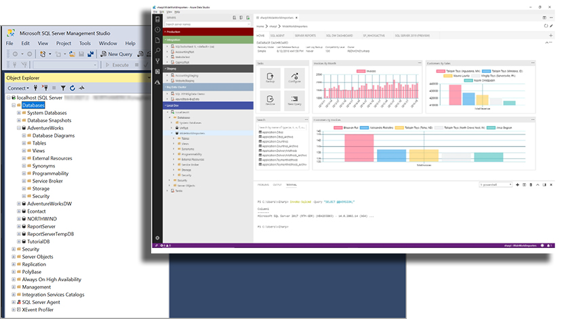564x319 pixels.
Task: Click Home breadcrumb link on dashboard
Action: tap(260, 26)
